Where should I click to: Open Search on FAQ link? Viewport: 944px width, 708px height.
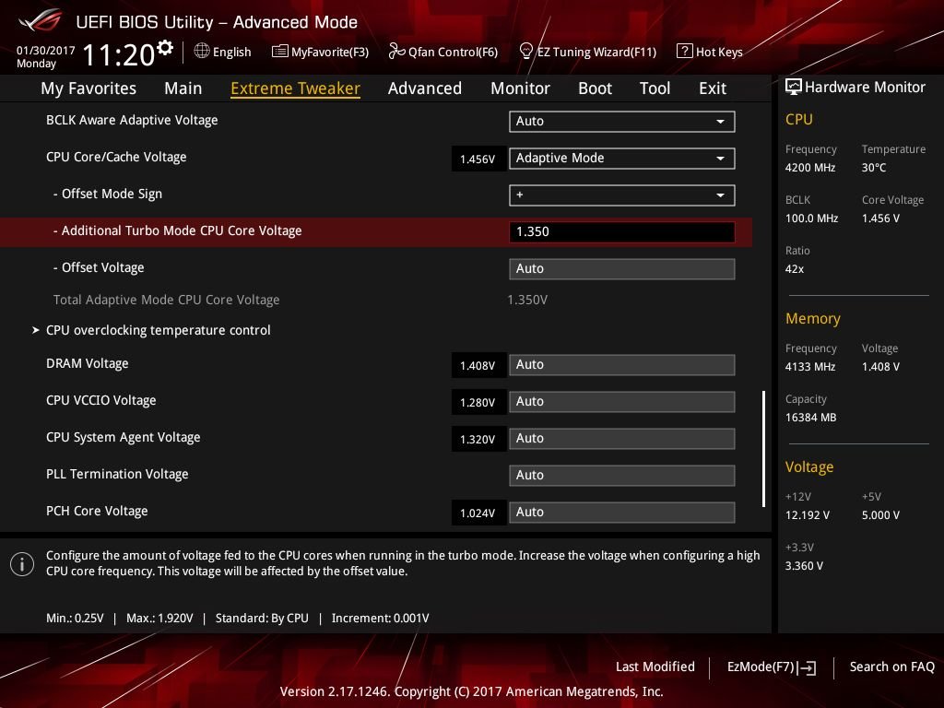point(891,667)
